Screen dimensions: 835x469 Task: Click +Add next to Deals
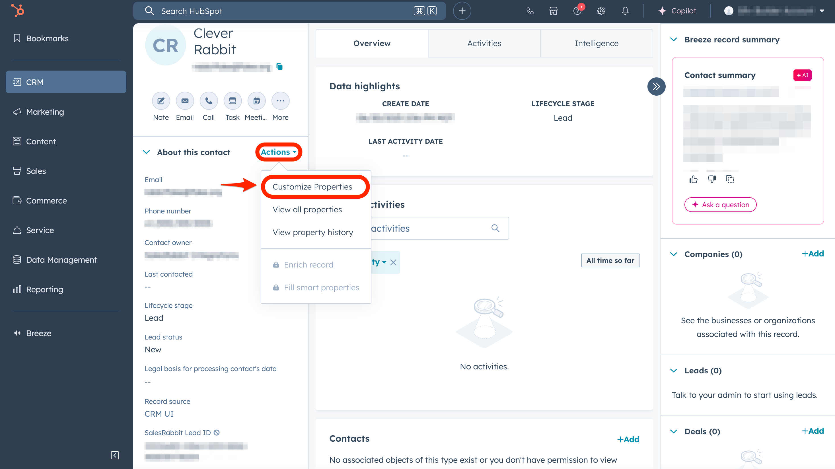click(813, 431)
